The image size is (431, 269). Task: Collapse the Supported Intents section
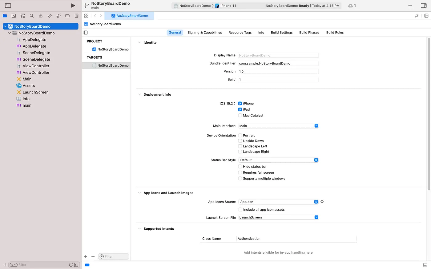(x=139, y=229)
